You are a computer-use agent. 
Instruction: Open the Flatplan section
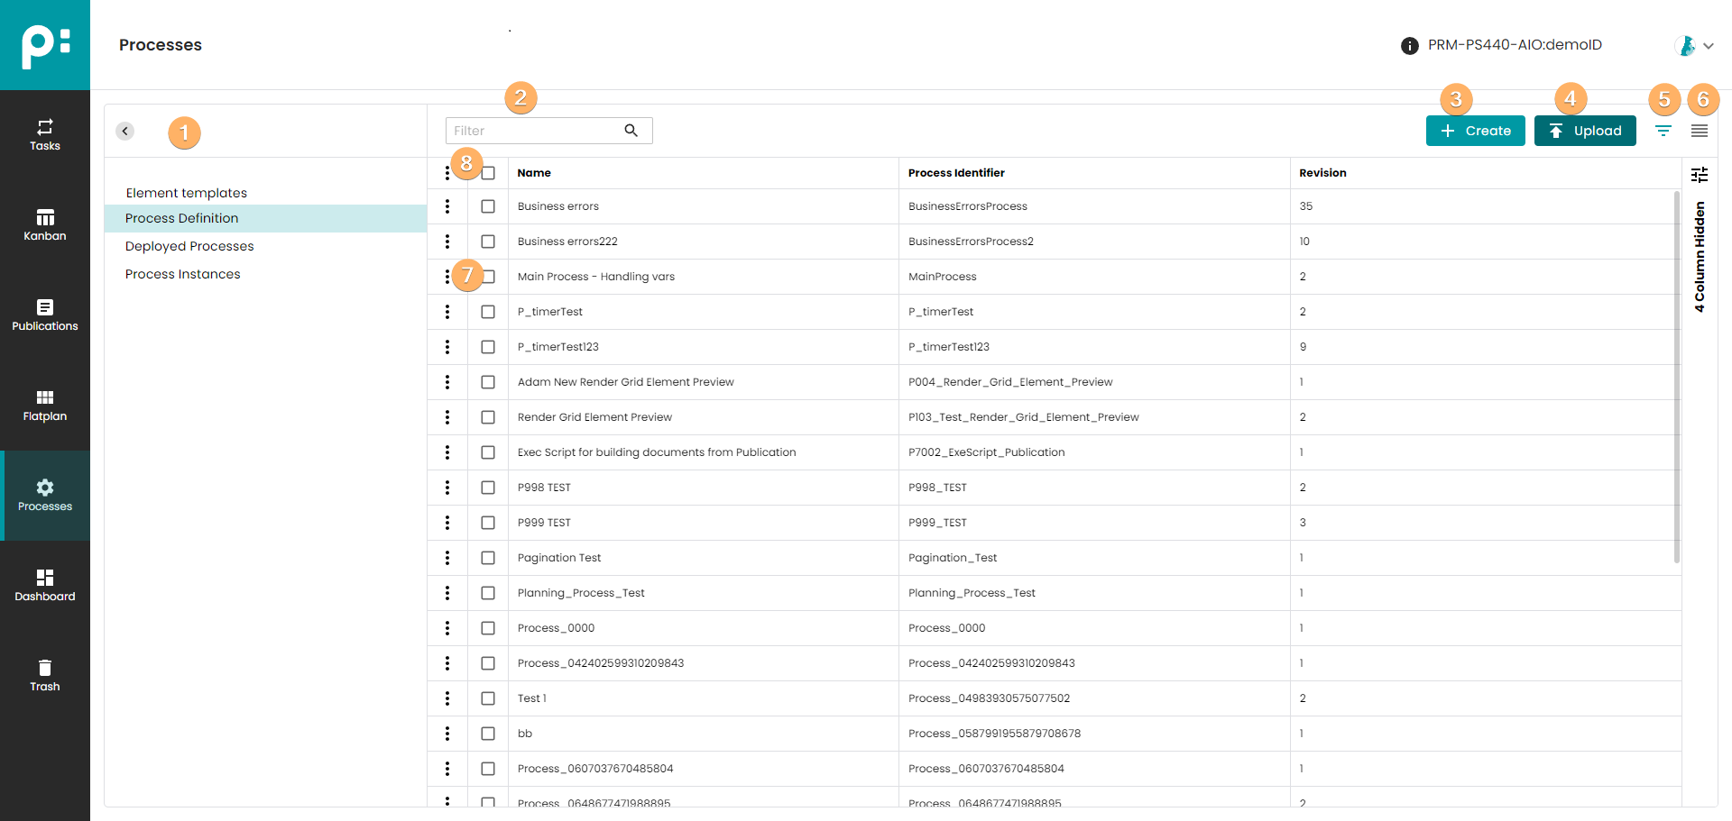[44, 406]
